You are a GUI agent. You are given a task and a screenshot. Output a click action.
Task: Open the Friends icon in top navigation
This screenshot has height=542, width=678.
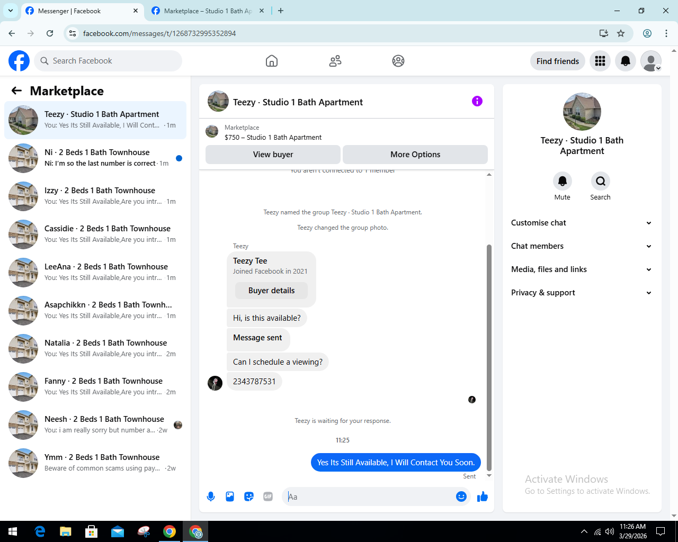[x=335, y=61]
